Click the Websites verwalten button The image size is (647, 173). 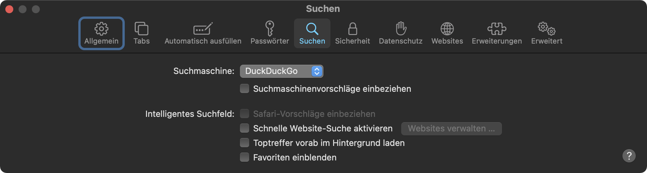[451, 129]
